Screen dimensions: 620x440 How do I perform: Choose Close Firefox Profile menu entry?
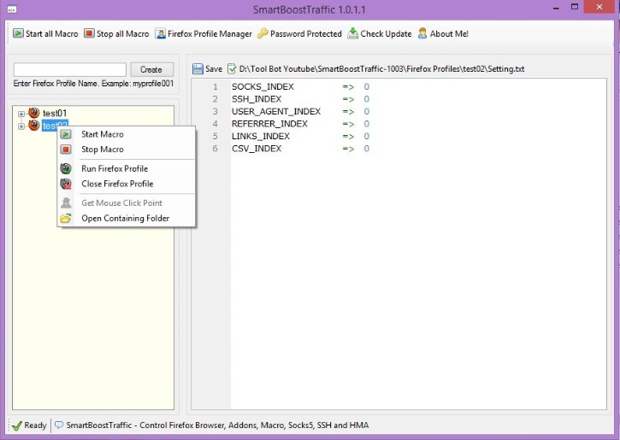[116, 184]
